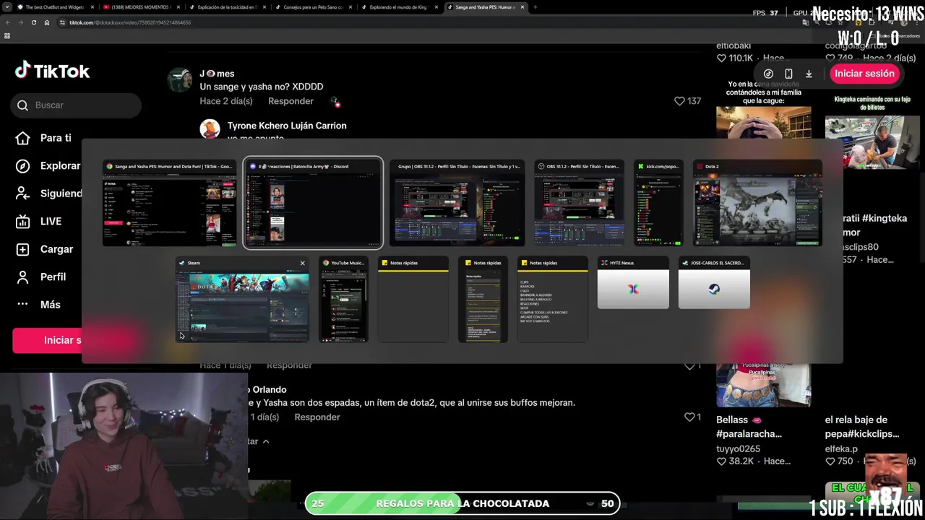Like J mes's comment with the heart

point(679,101)
